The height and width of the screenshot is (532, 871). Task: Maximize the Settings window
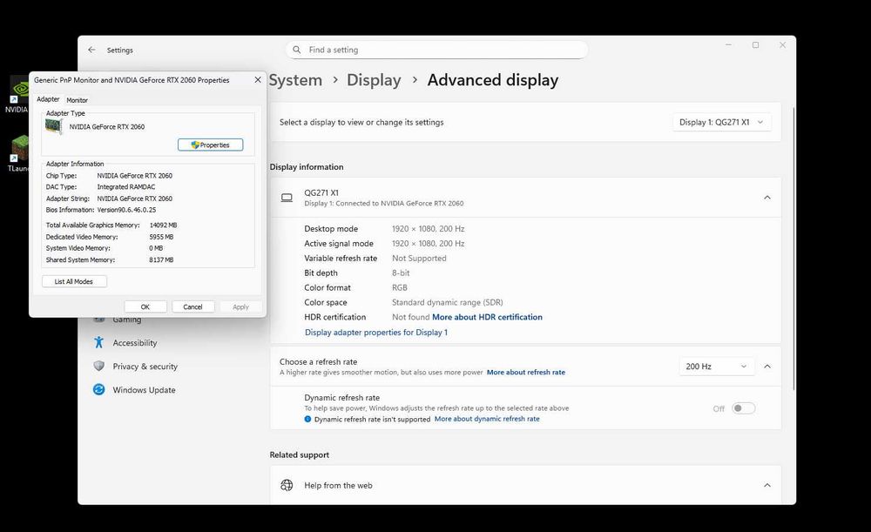coord(755,45)
